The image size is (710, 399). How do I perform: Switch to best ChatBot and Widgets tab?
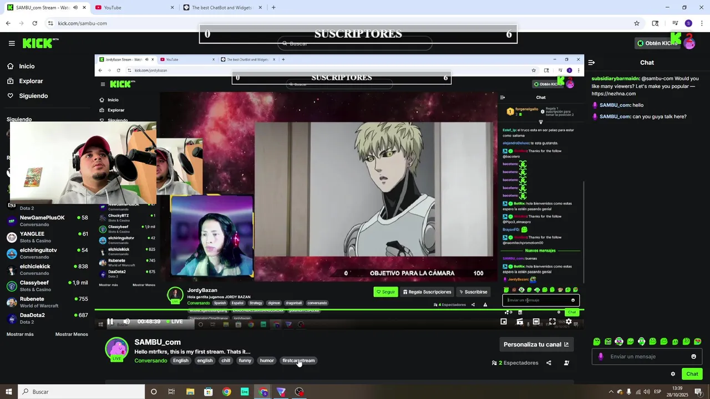(222, 7)
